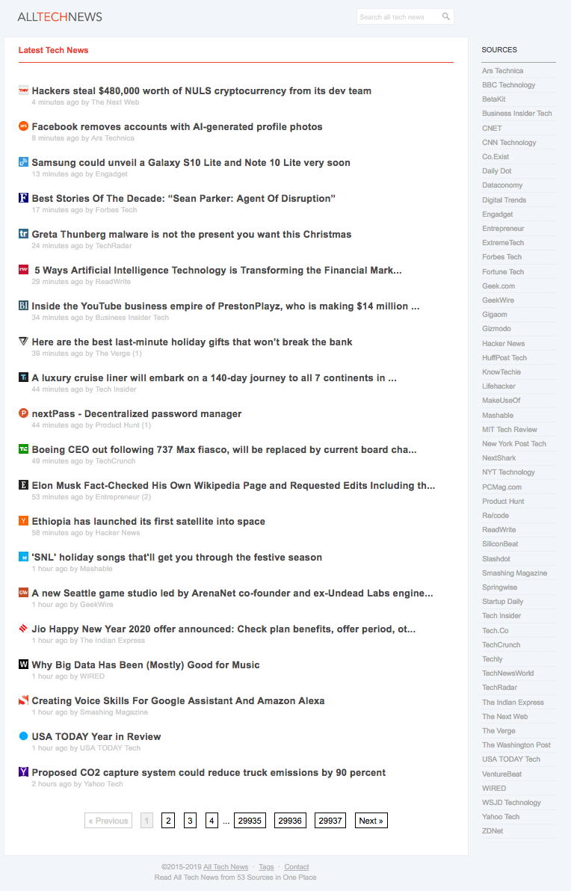Click ReadWrite favicon beside Artificial Intelligence story
Image resolution: width=571 pixels, height=891 pixels.
coord(23,269)
